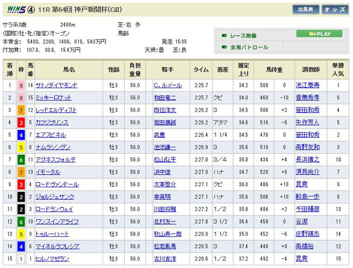Open the オッズ odds button
Viewport: 353px width, 268px height.
[x=335, y=9]
